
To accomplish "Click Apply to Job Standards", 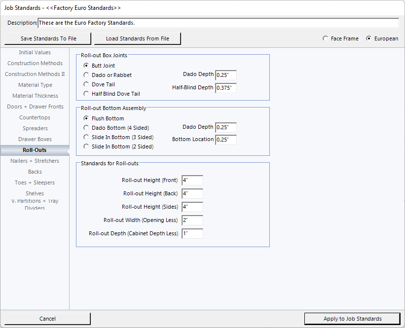I will pyautogui.click(x=352, y=319).
